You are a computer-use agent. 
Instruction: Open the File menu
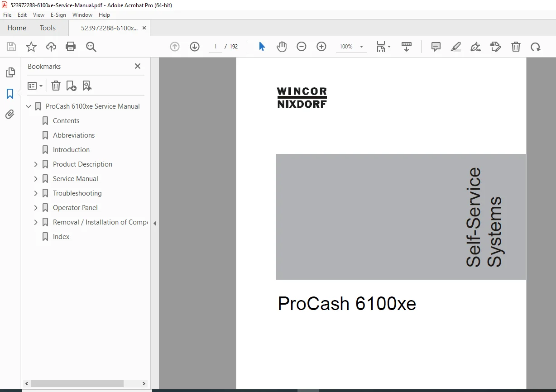[7, 15]
